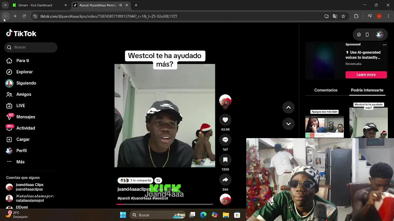Image resolution: width=394 pixels, height=221 pixels.
Task: Open Task View on taskbar
Action: [x=192, y=215]
